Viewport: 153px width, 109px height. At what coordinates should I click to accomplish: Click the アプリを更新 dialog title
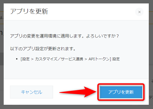tap(29, 12)
